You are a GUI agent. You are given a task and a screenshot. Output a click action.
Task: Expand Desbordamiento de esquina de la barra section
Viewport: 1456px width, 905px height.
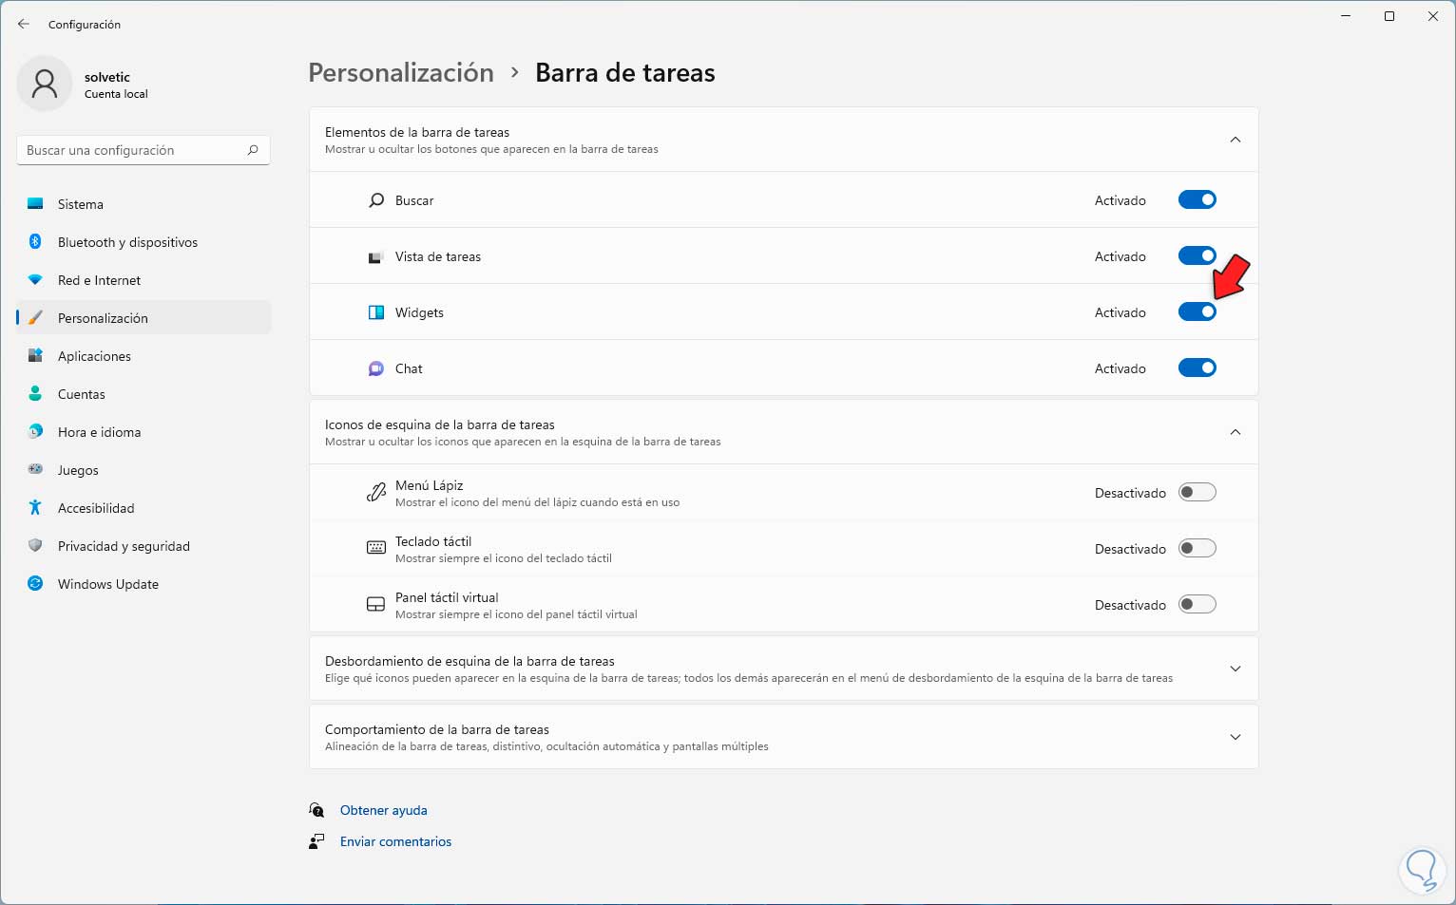click(x=1235, y=669)
